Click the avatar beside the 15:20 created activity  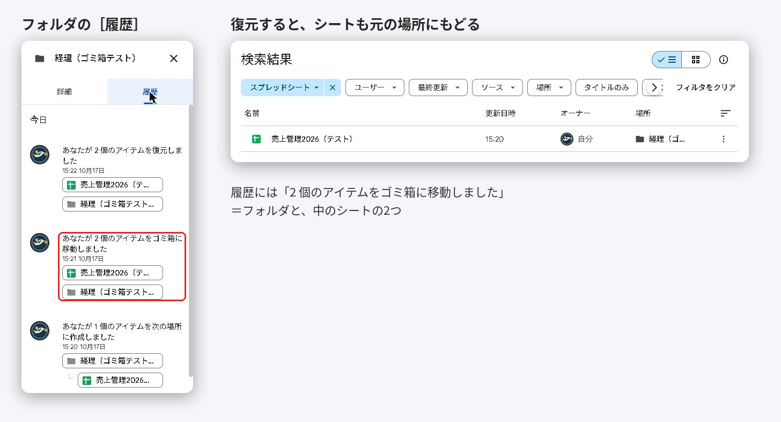click(40, 331)
